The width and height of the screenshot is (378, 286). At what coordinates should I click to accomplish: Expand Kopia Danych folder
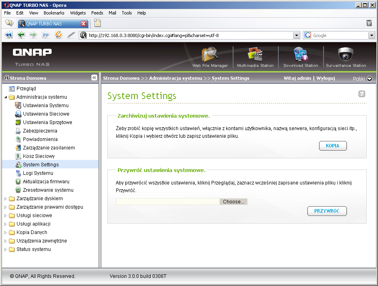pos(5,232)
